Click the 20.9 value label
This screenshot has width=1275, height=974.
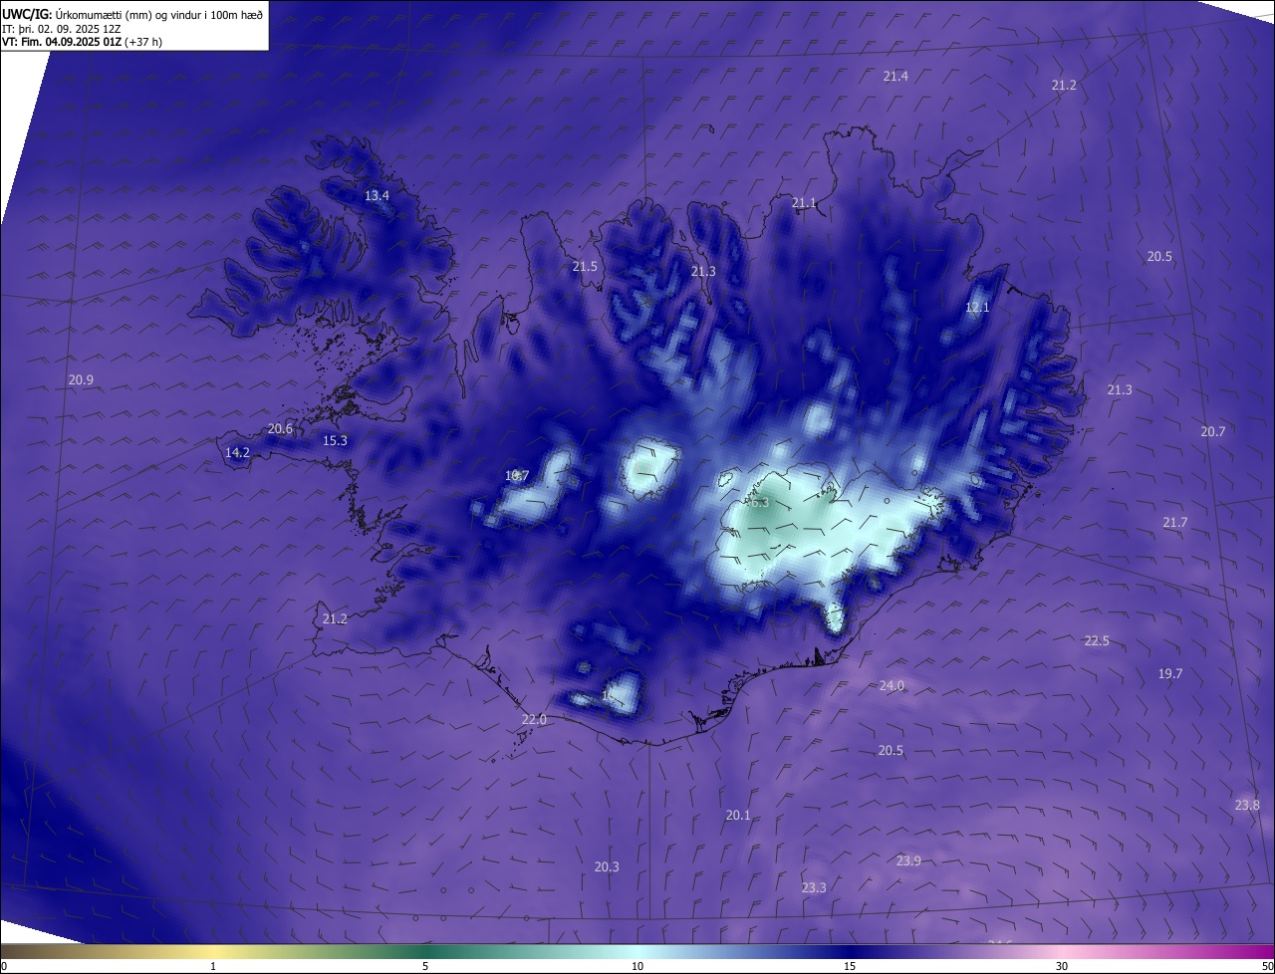pos(81,379)
